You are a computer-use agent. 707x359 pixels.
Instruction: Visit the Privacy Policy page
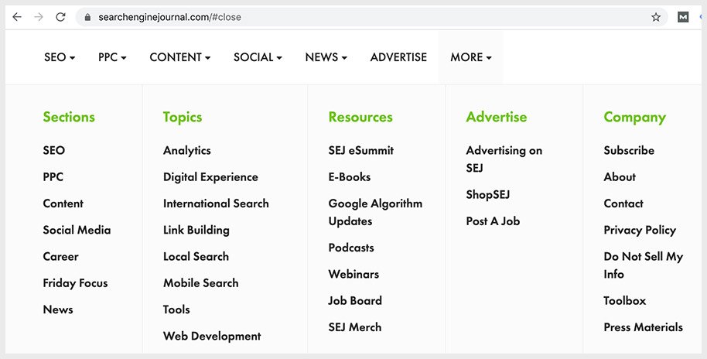click(x=640, y=230)
